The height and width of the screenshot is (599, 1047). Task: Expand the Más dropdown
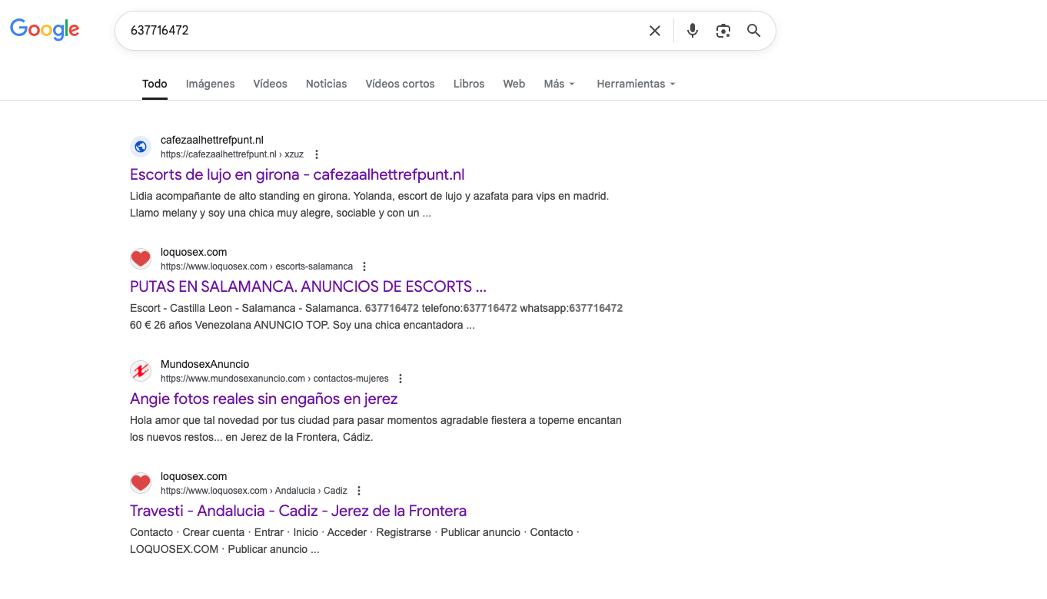[x=560, y=84]
